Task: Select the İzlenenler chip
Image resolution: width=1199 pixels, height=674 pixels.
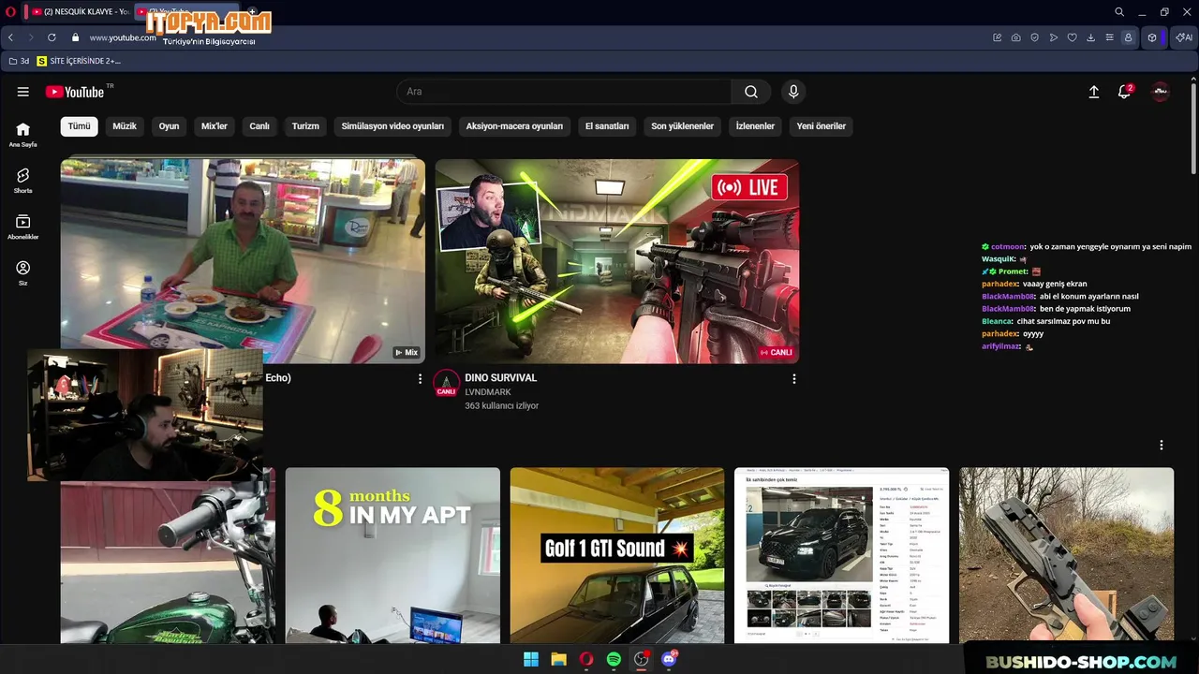Action: 755,126
